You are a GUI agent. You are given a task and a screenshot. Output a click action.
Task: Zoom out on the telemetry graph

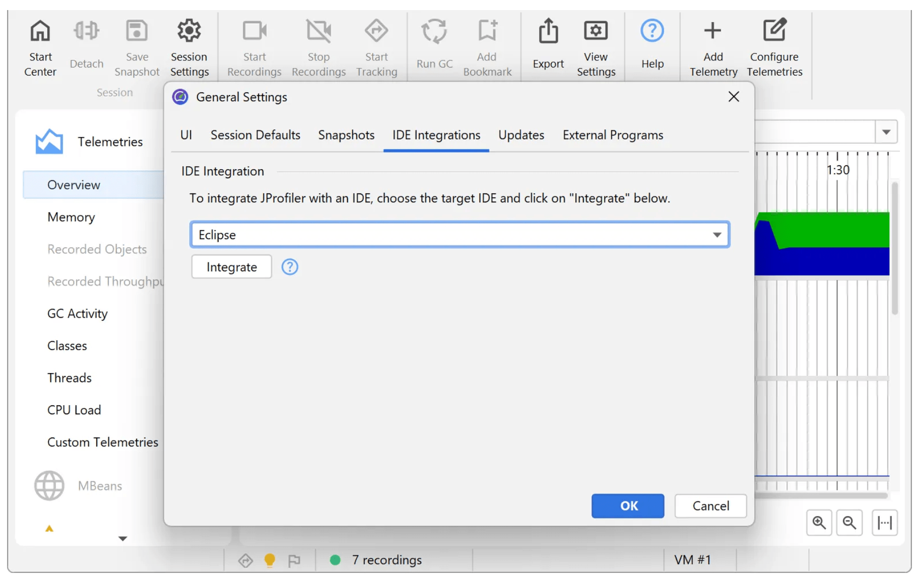pos(849,523)
